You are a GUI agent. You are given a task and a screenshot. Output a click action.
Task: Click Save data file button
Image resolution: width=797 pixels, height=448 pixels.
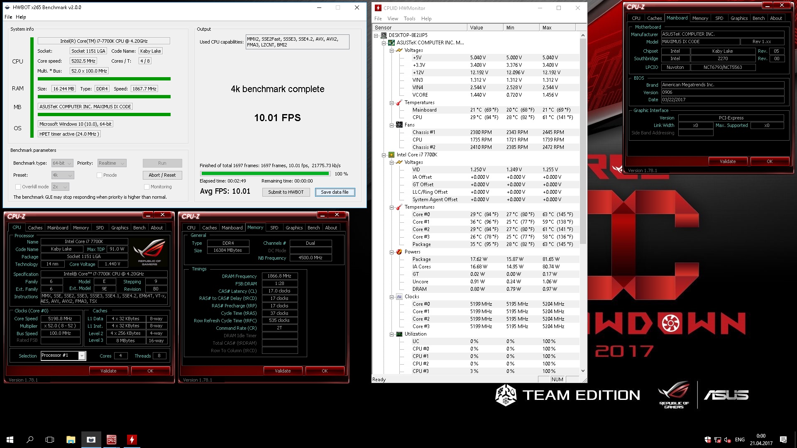335,192
